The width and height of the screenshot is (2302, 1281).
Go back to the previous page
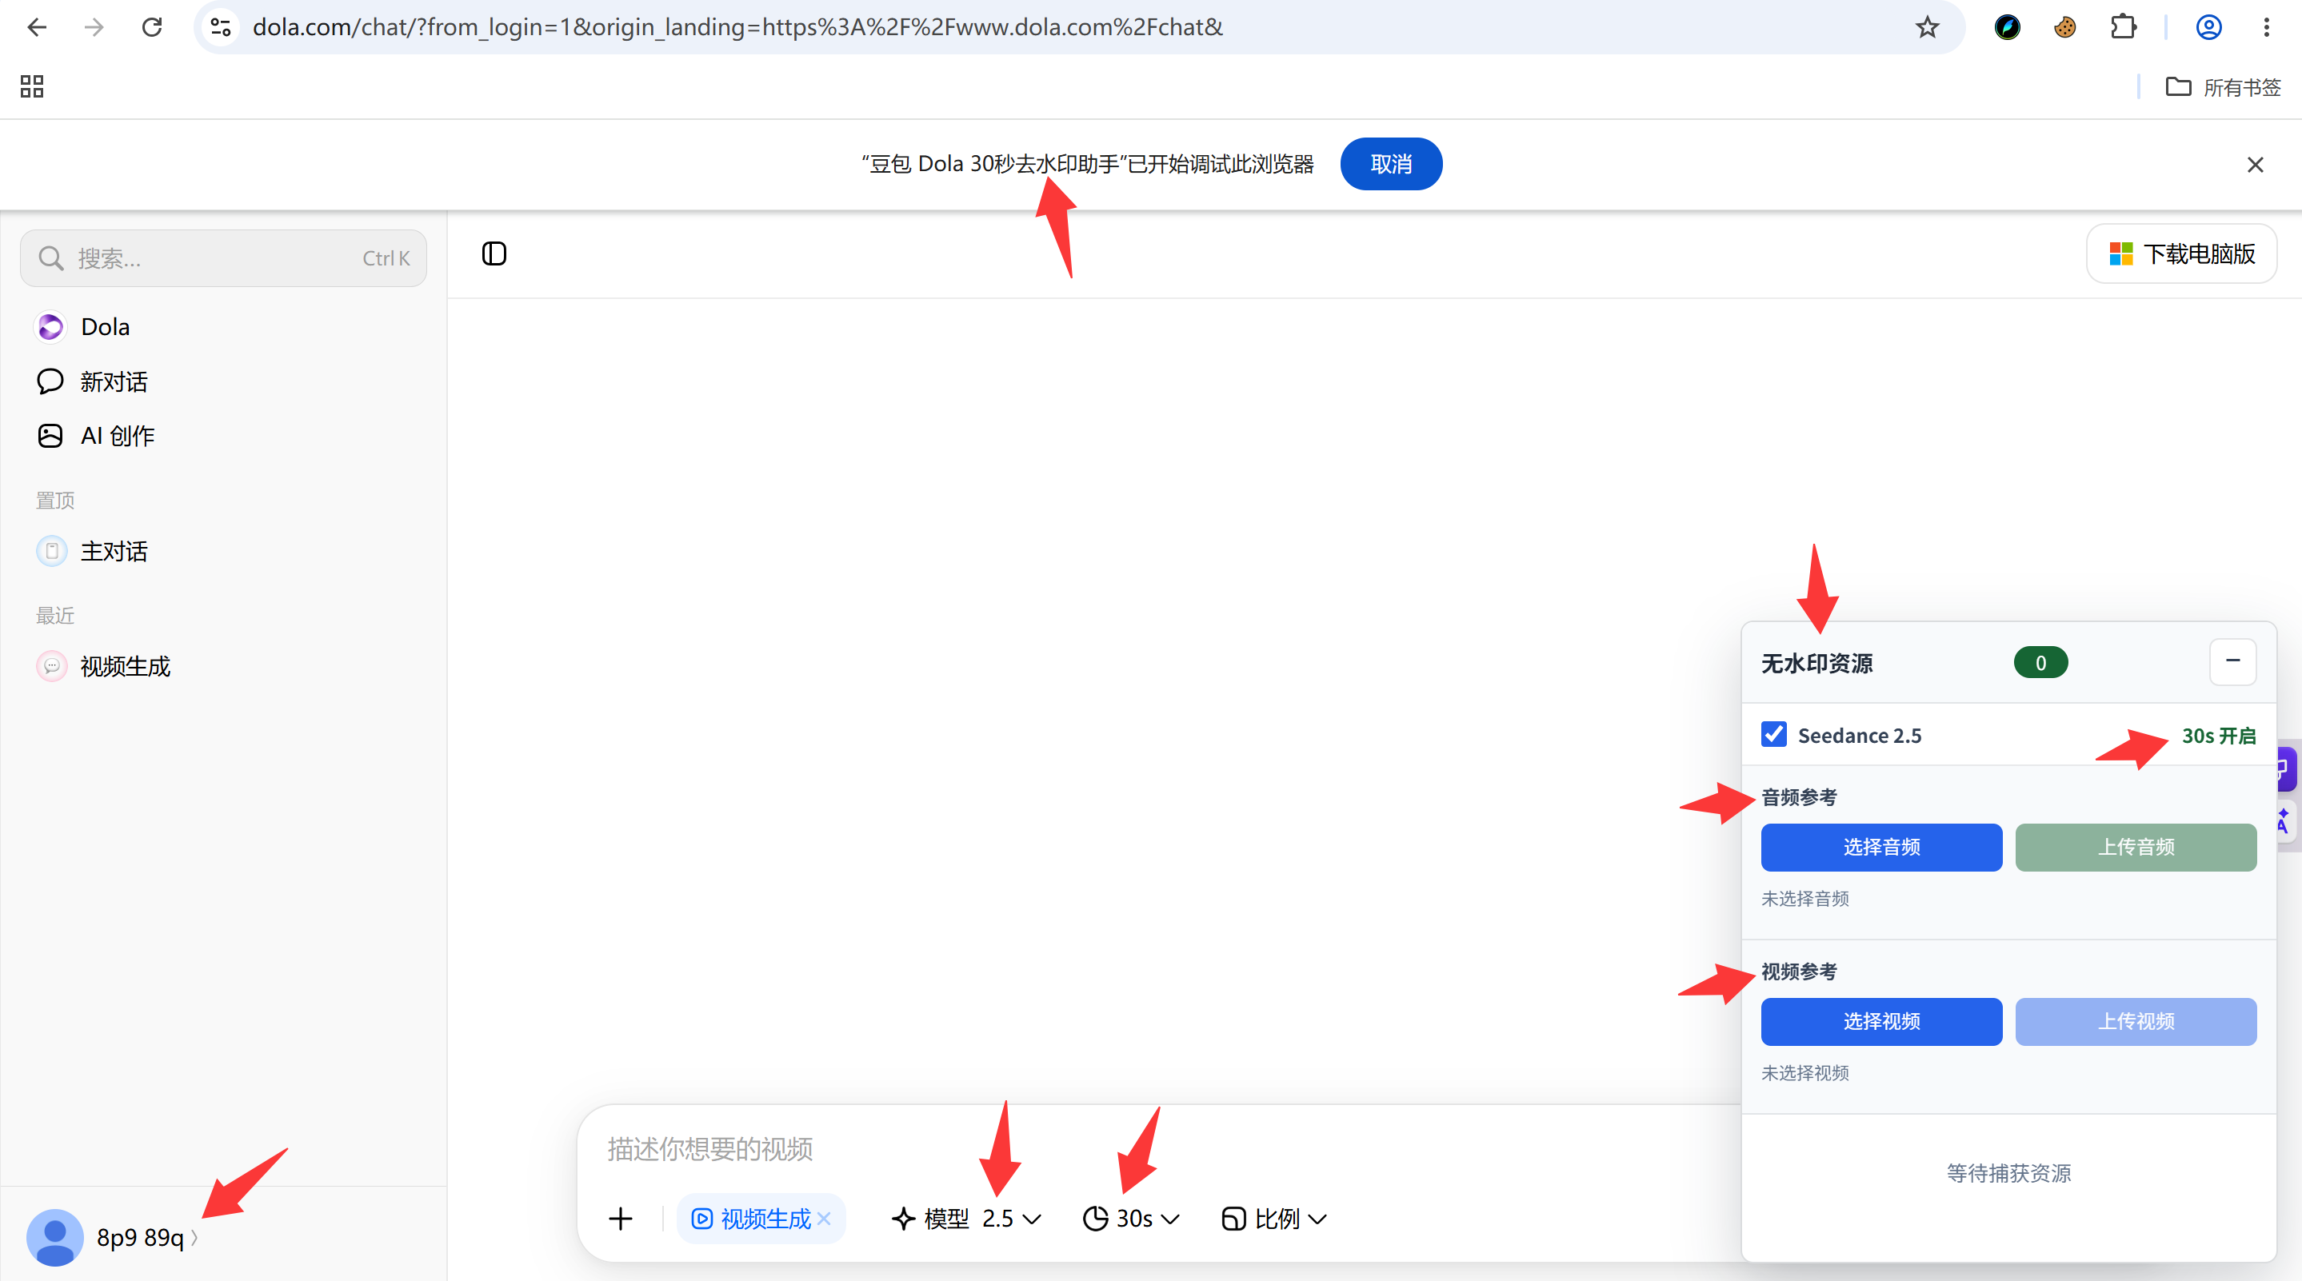tap(37, 27)
